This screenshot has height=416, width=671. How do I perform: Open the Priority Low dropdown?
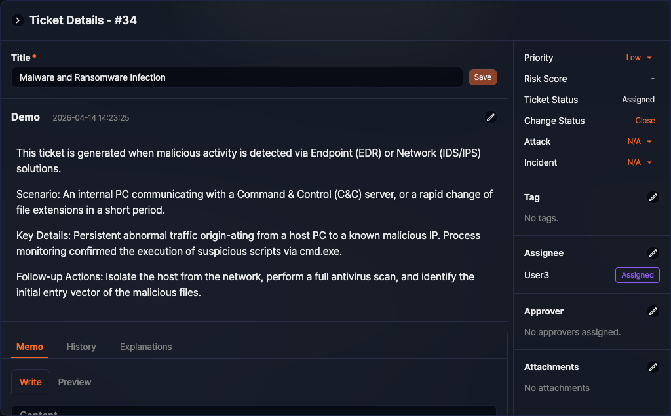[639, 58]
